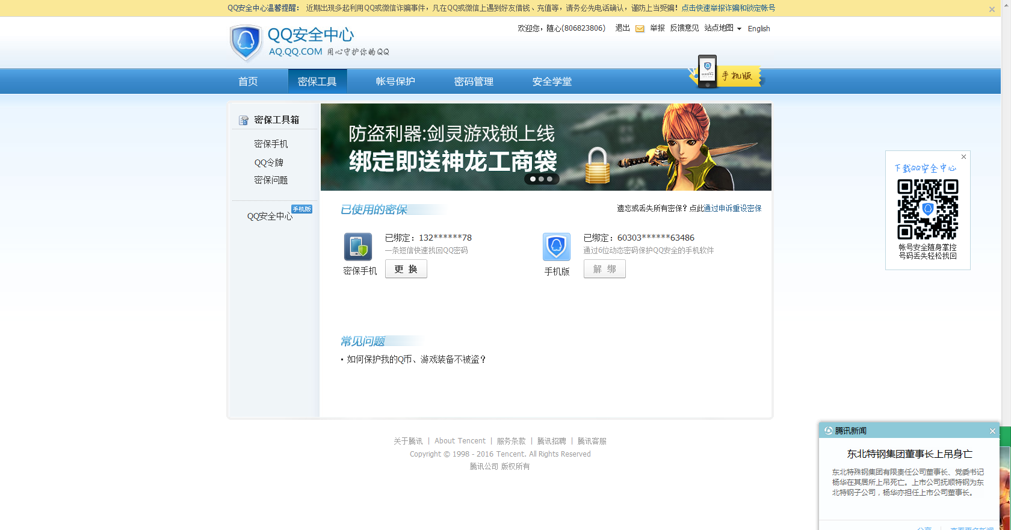
Task: Switch language to English
Action: click(x=759, y=29)
